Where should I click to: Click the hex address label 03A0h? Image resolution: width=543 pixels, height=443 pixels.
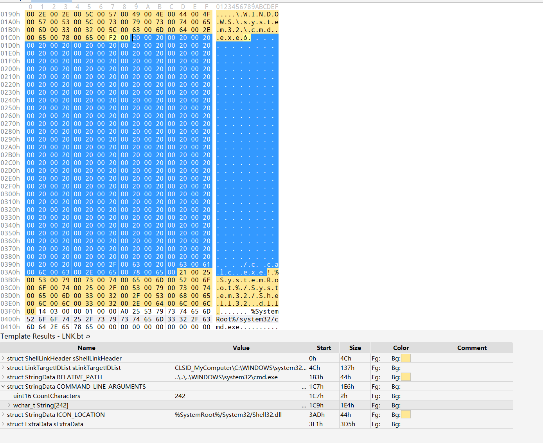pyautogui.click(x=10, y=272)
